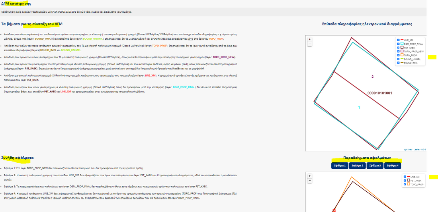Select the Σφάλμα 2 button
438x212 pixels.
point(357,166)
